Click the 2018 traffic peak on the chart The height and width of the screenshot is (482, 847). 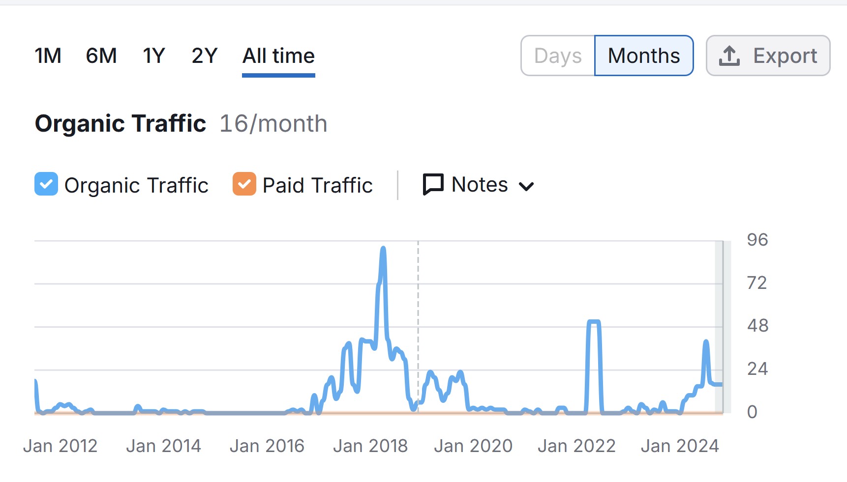[x=383, y=249]
